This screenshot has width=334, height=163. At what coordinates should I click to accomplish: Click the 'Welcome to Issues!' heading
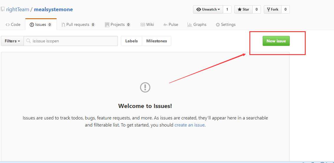point(145,106)
